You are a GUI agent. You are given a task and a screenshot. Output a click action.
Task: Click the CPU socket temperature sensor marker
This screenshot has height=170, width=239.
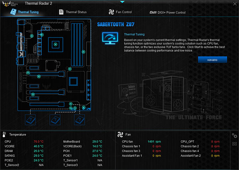(x=55, y=44)
